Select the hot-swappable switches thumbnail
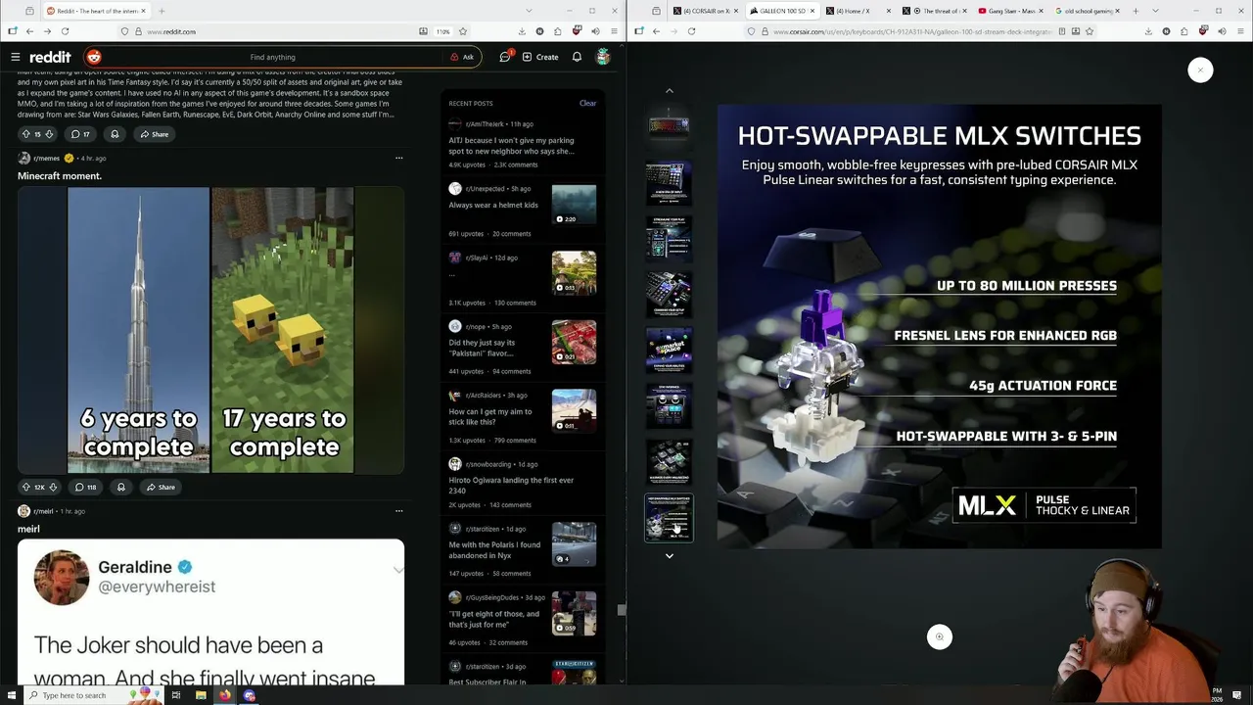The width and height of the screenshot is (1253, 705). tap(669, 517)
